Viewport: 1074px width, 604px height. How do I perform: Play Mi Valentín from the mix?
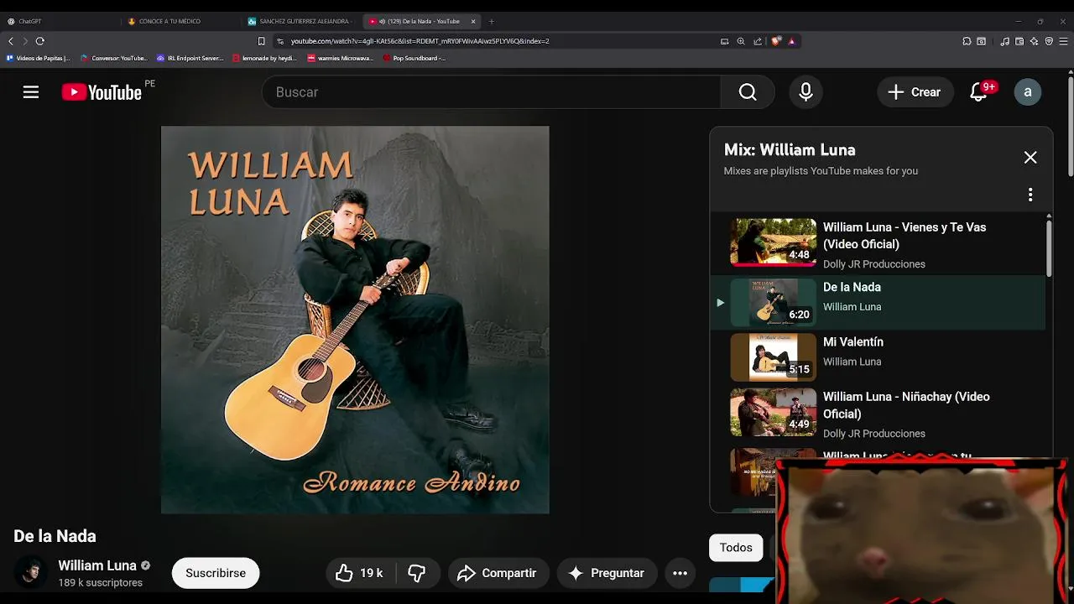coord(878,357)
